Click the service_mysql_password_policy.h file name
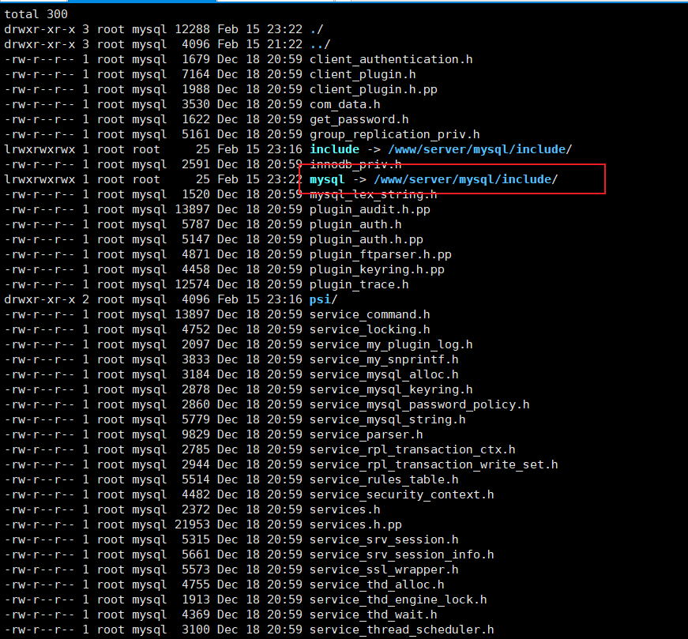 pos(419,404)
